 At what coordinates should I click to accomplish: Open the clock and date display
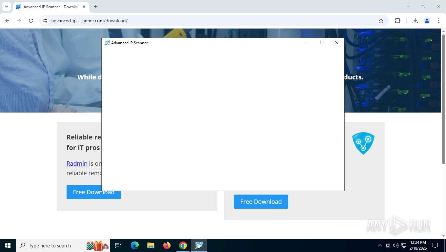click(x=418, y=245)
